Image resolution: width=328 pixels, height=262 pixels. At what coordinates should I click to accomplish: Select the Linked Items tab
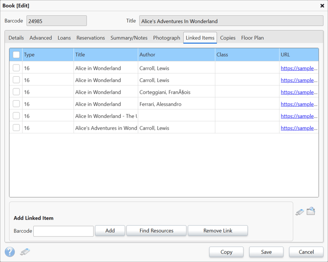tap(200, 38)
